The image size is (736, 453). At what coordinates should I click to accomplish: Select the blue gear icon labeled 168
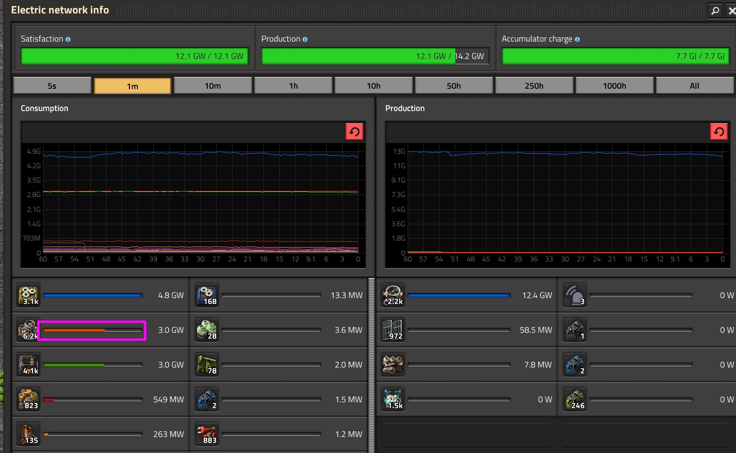[207, 295]
